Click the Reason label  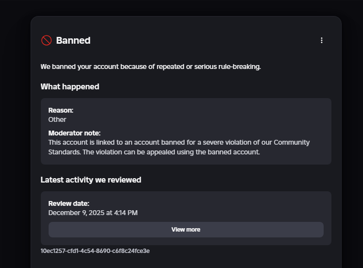coord(61,110)
